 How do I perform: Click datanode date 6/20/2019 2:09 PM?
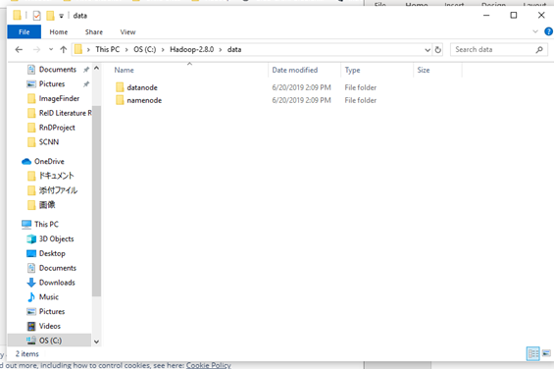[301, 87]
